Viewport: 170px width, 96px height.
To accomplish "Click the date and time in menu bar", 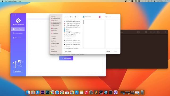I will 162,1.
